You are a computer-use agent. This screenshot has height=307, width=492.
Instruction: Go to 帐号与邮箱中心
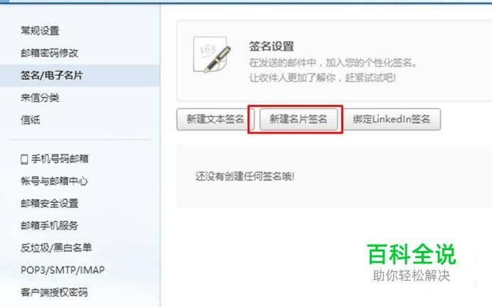54,182
